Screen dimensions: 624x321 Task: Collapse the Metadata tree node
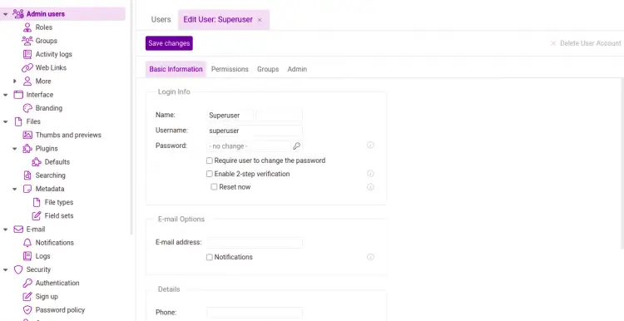[x=15, y=189]
